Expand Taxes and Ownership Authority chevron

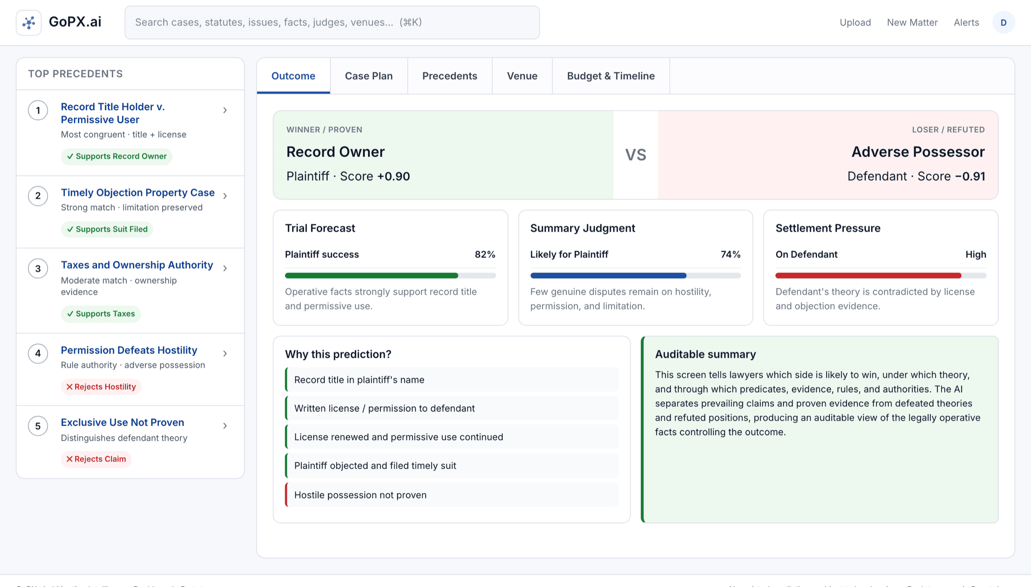coord(225,269)
